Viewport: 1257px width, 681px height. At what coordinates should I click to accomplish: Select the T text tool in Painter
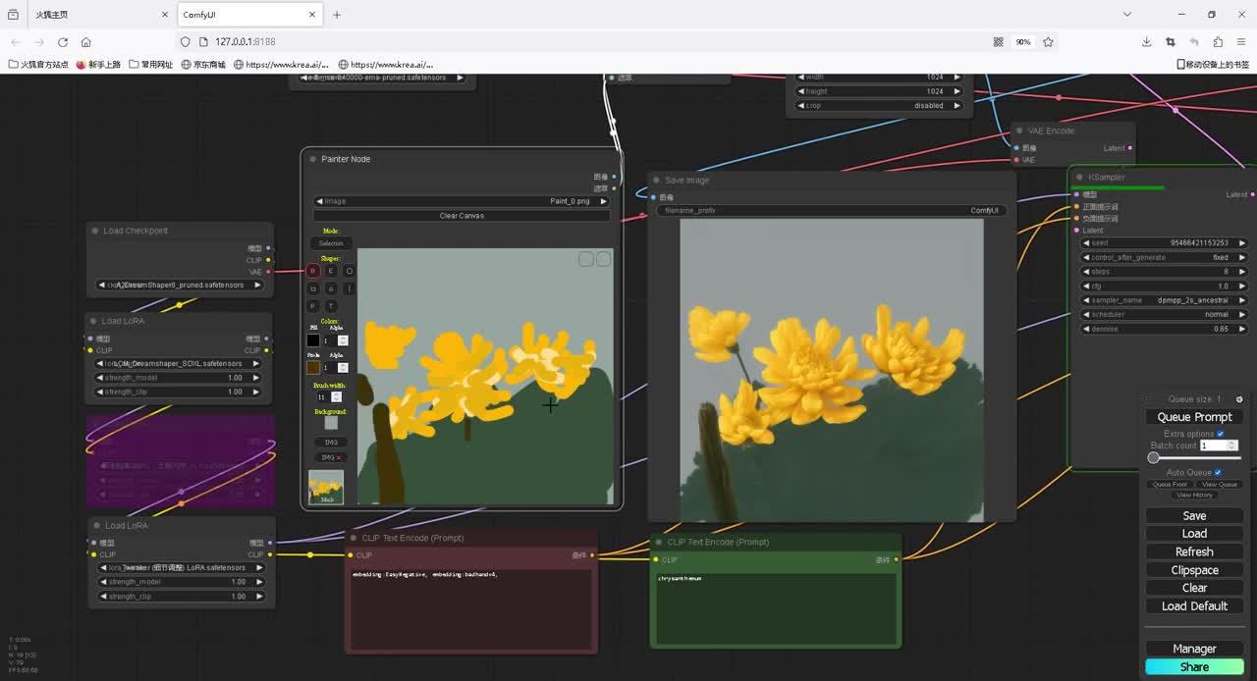[x=331, y=306]
